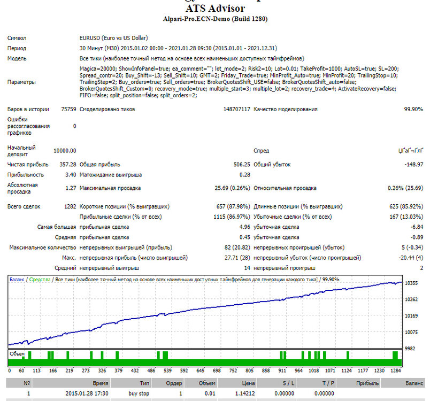The height and width of the screenshot is (401, 430).
Task: Click the 'Период' label
Action: 17,48
